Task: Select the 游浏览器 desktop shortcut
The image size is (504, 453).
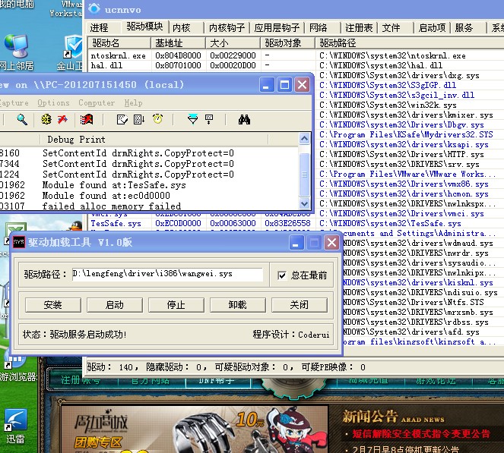Action: pos(17,368)
